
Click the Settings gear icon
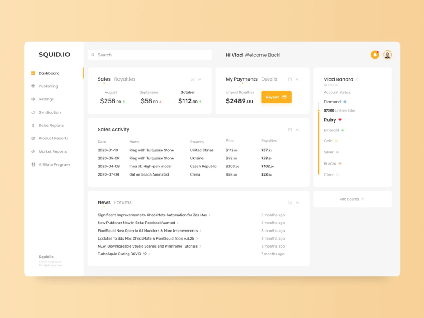(x=33, y=99)
